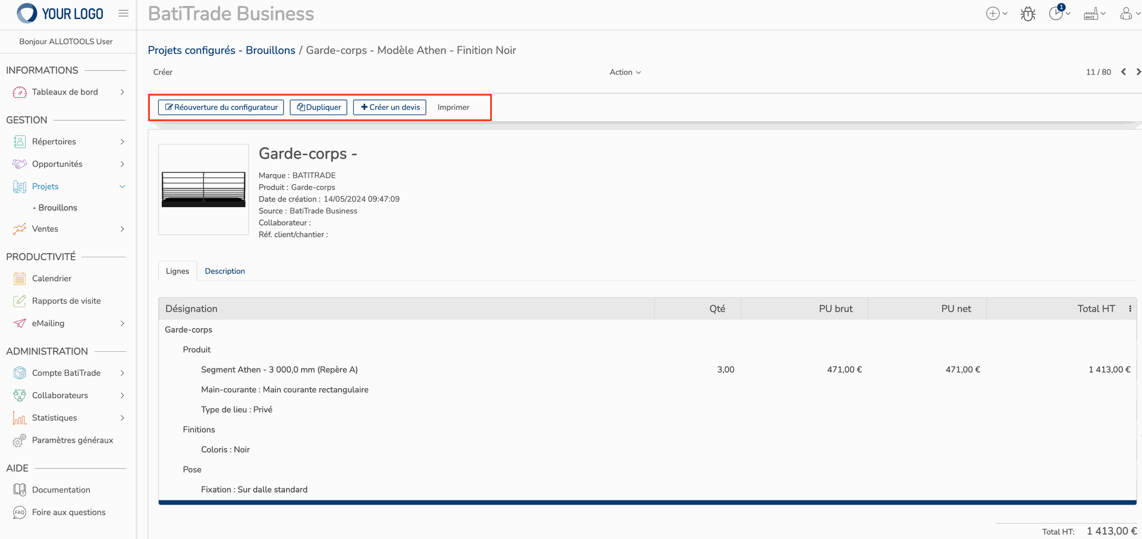This screenshot has height=539, width=1142.
Task: Open Foire aux questions menu item
Action: click(x=69, y=512)
